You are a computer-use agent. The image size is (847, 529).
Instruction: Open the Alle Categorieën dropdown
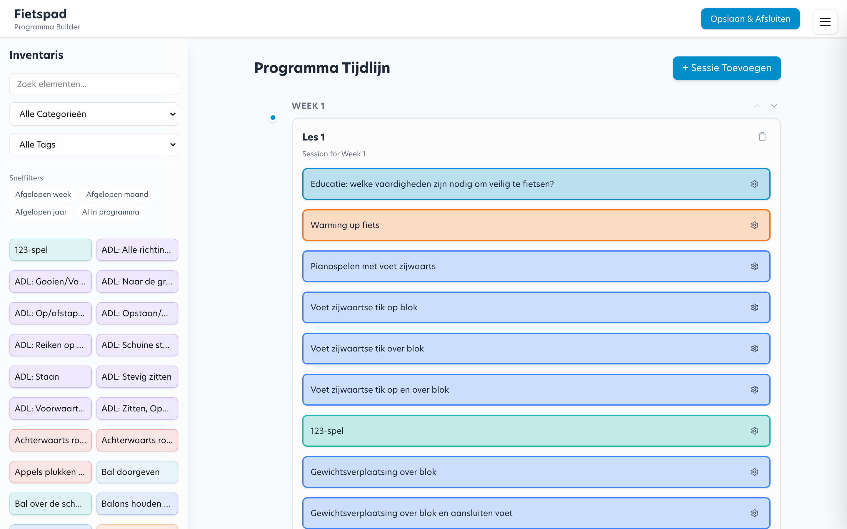tap(94, 114)
